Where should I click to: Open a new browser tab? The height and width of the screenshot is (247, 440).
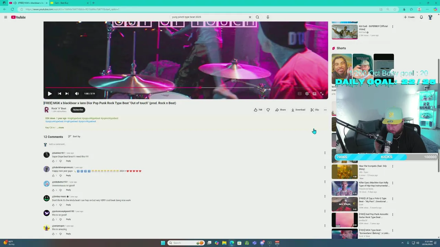tap(93, 3)
